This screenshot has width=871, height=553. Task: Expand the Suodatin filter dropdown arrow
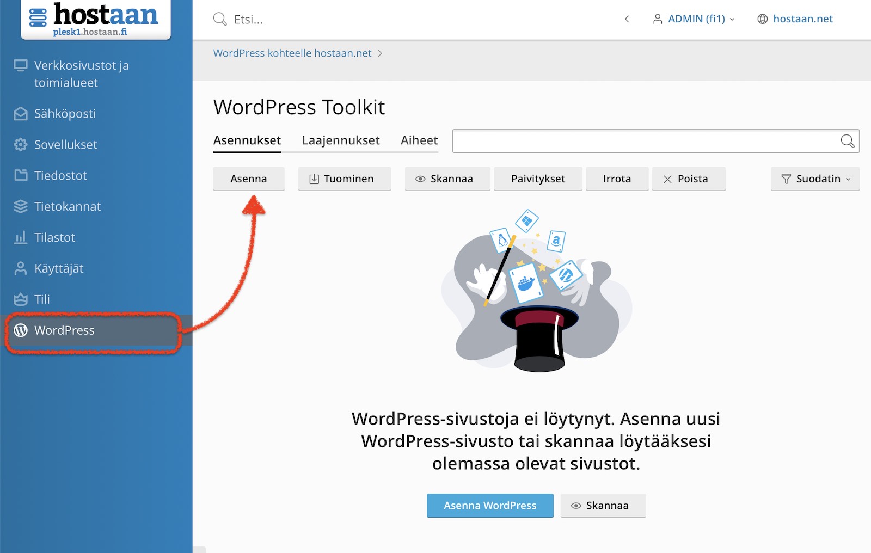point(848,179)
